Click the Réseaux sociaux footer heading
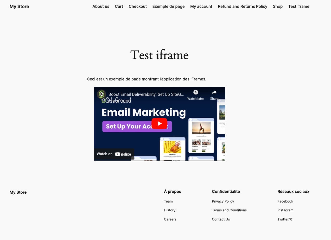The height and width of the screenshot is (240, 331). coord(293,191)
